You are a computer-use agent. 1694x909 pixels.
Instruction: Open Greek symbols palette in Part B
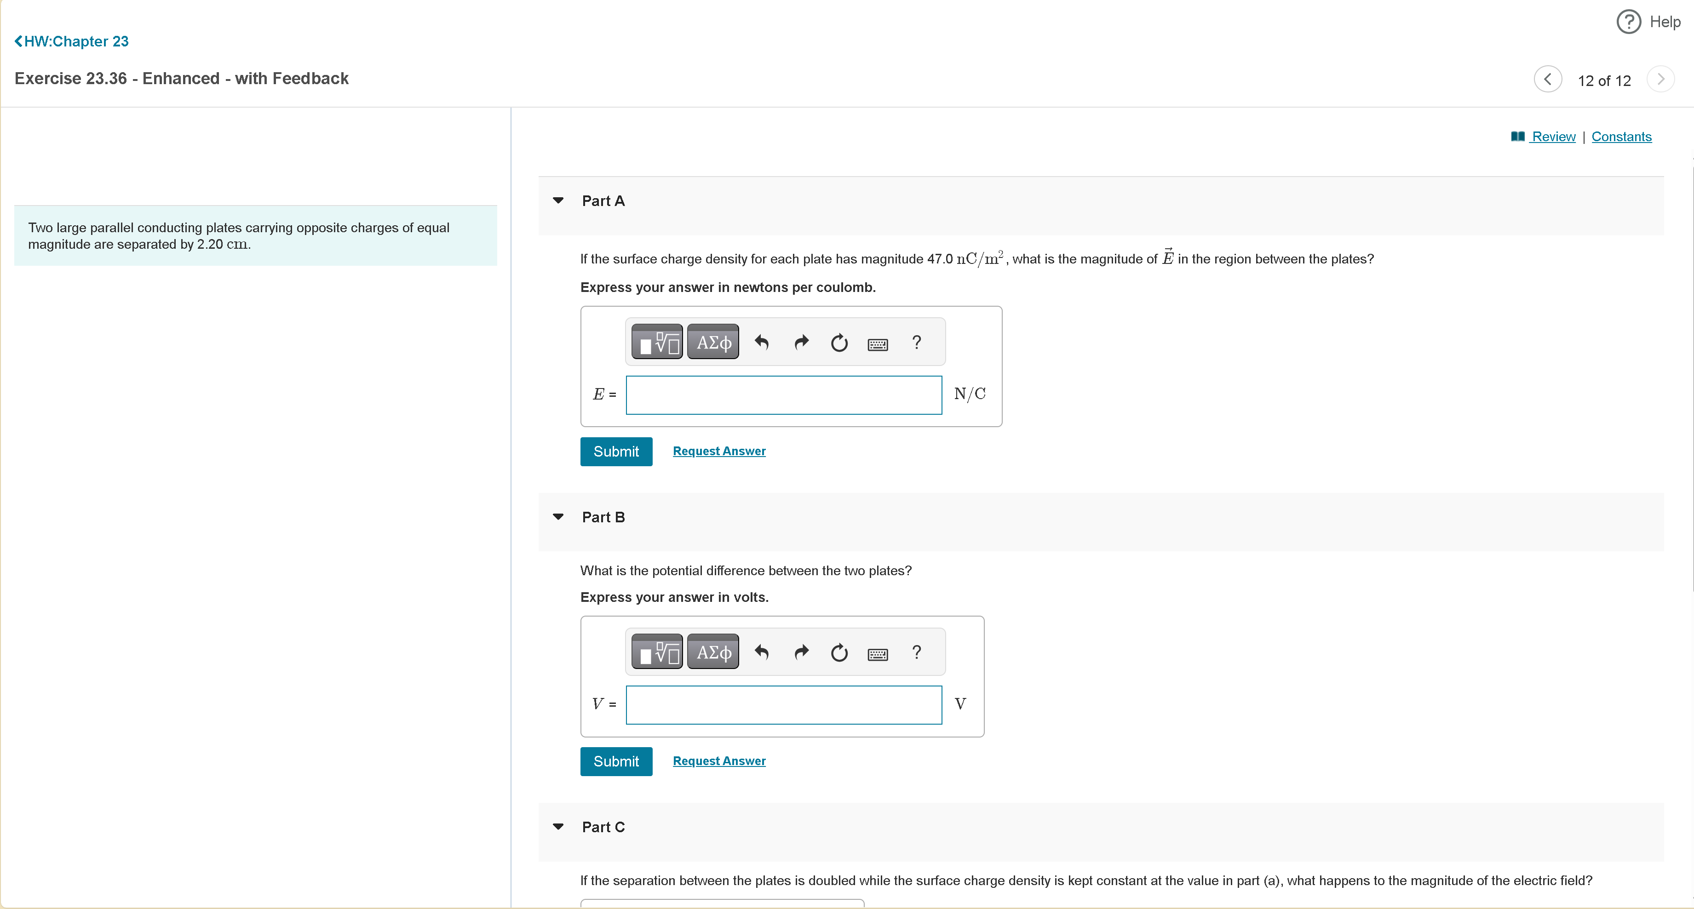click(713, 652)
